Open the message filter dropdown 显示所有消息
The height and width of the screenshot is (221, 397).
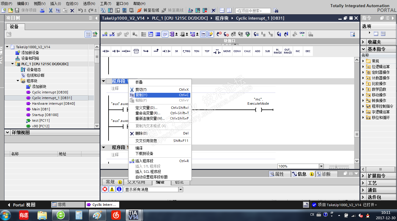pos(181,189)
